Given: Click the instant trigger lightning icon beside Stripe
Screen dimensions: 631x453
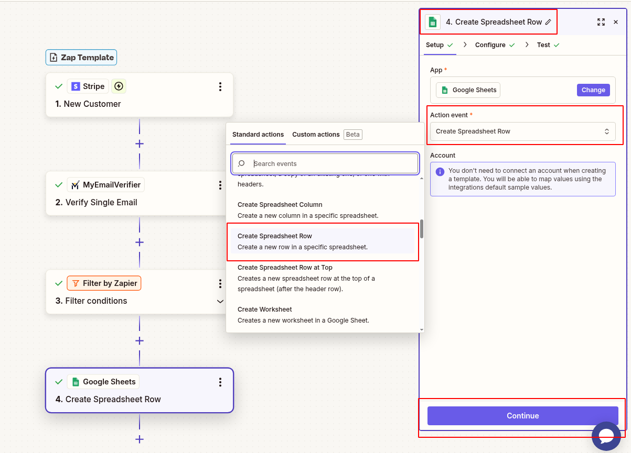Looking at the screenshot, I should [119, 86].
